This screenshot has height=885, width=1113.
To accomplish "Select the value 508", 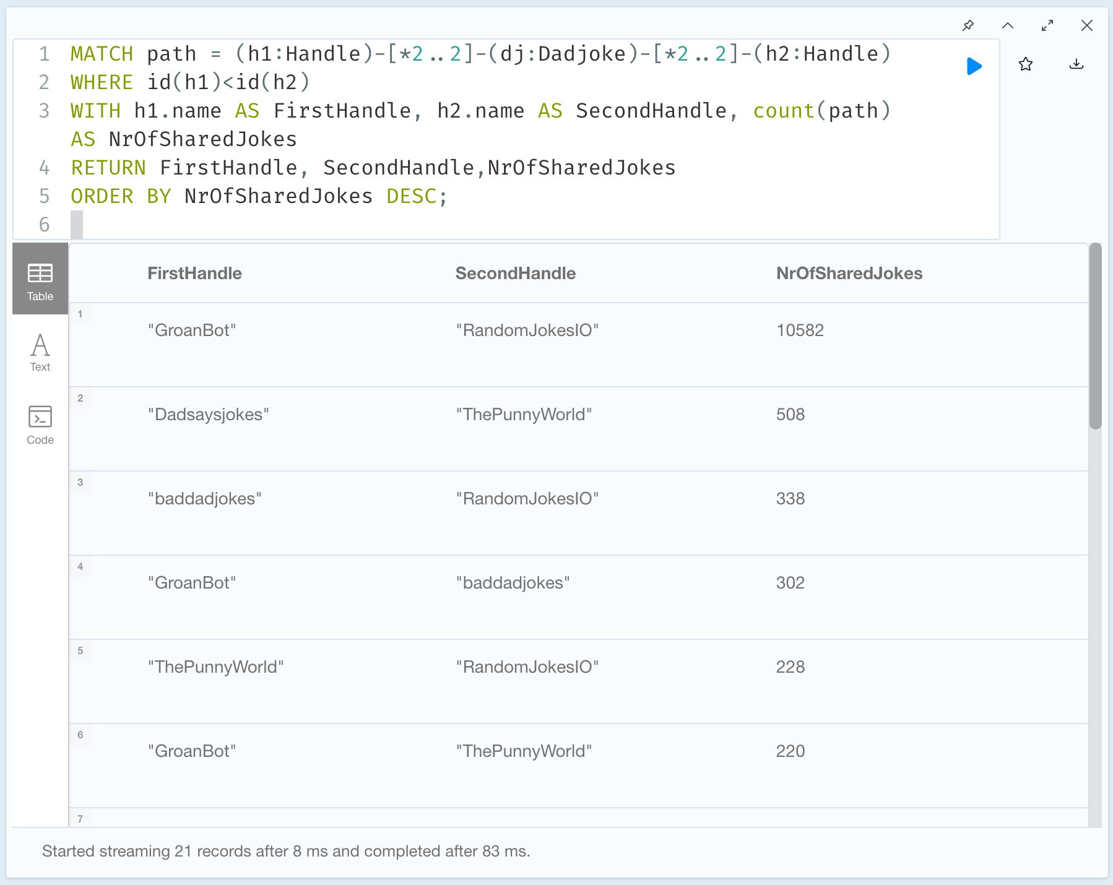I will [790, 415].
